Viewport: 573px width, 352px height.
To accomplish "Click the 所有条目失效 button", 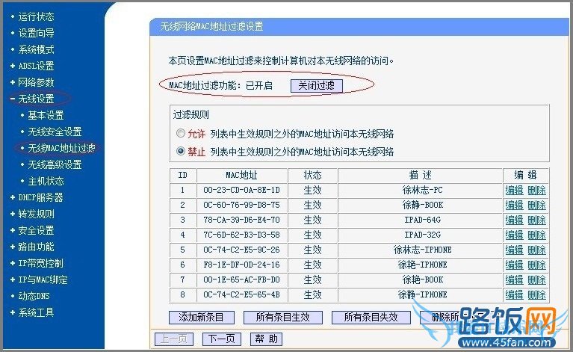I will (371, 318).
